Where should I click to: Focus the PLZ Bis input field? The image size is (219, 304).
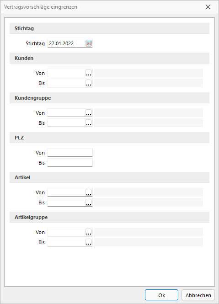(70, 163)
